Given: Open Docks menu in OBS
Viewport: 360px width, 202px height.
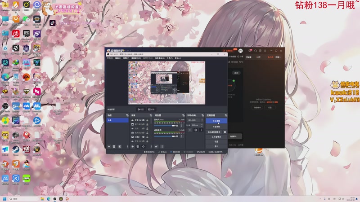Looking at the screenshot, I should click(x=136, y=58).
